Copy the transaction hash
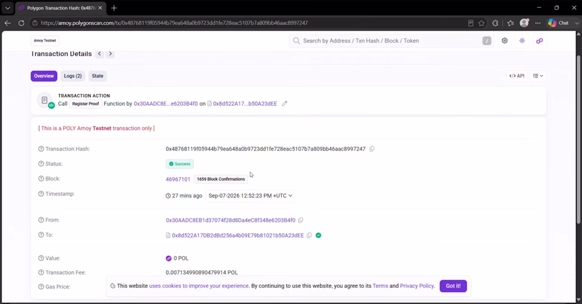Screen dimensions: 582x304 (x=372, y=149)
